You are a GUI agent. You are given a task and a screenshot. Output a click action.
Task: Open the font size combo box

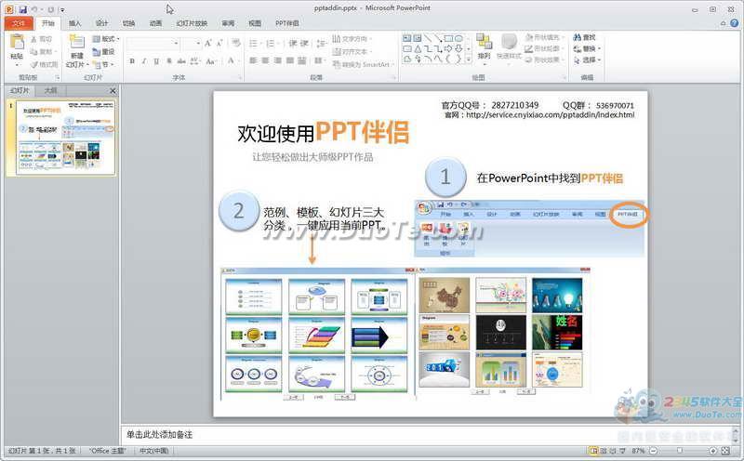click(x=193, y=44)
